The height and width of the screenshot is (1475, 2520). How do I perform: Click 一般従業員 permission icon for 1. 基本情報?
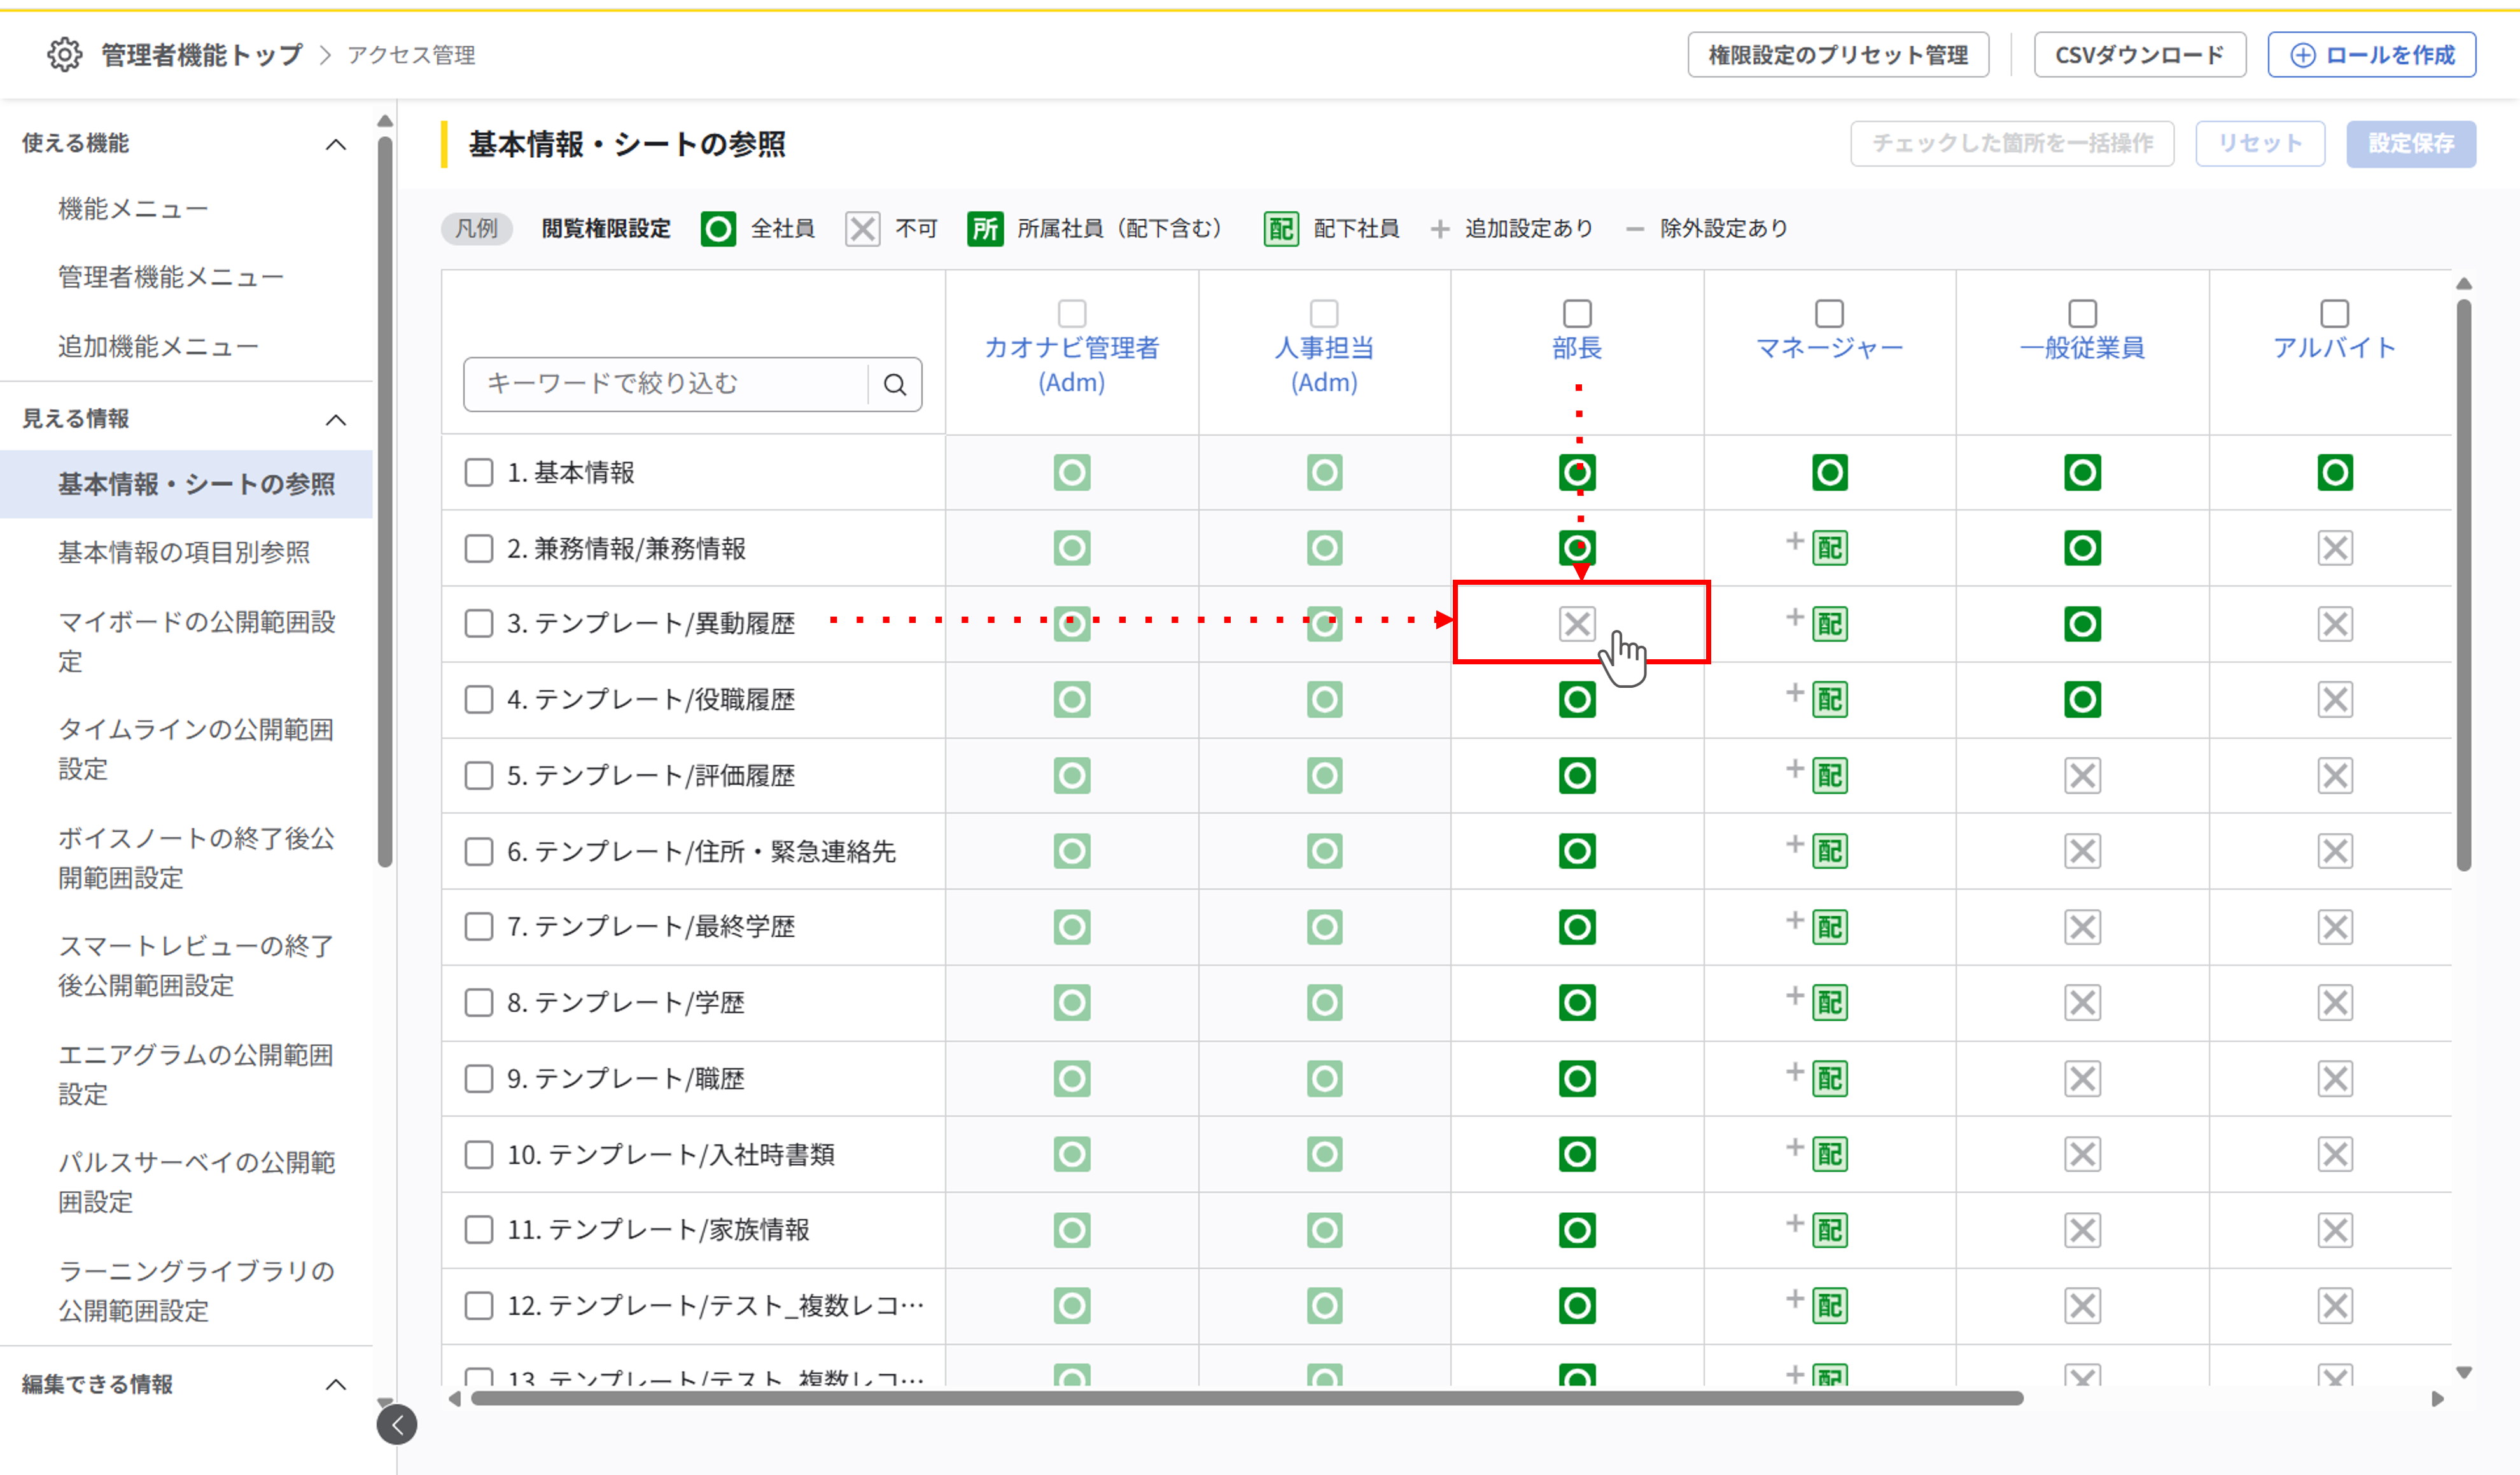click(2082, 473)
